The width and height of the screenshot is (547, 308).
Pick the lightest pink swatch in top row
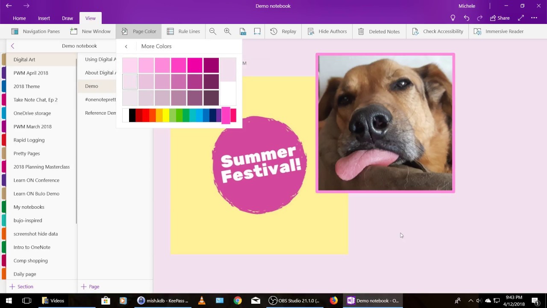[x=130, y=65]
